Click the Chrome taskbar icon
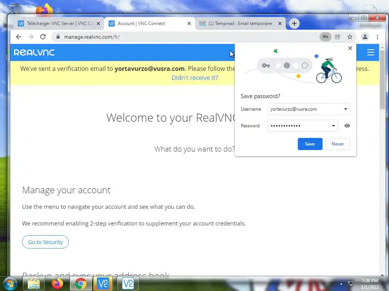Image resolution: width=389 pixels, height=291 pixels. (x=81, y=283)
